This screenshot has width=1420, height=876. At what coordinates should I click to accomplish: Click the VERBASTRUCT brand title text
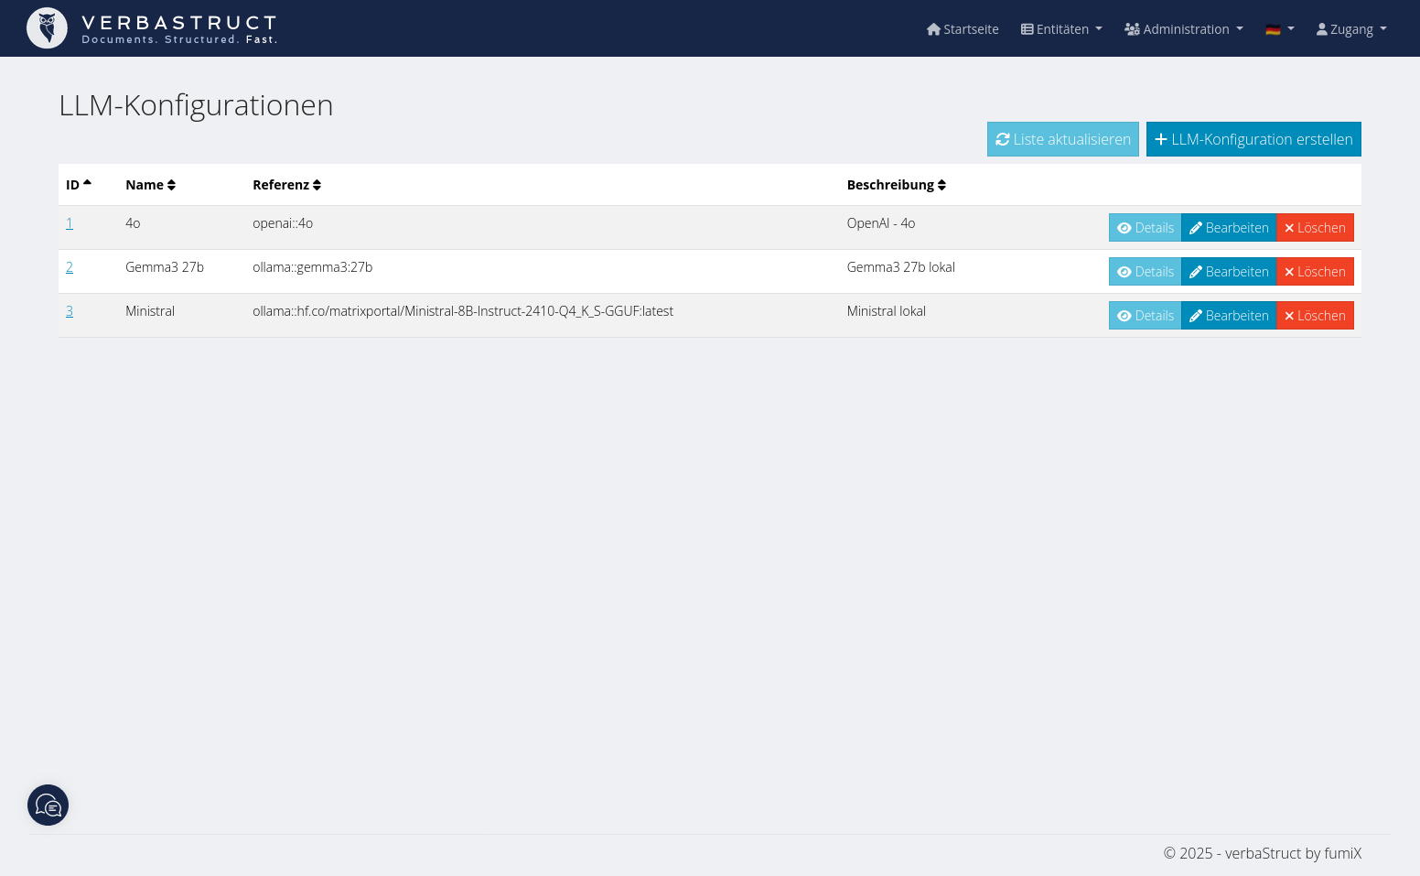tap(179, 22)
